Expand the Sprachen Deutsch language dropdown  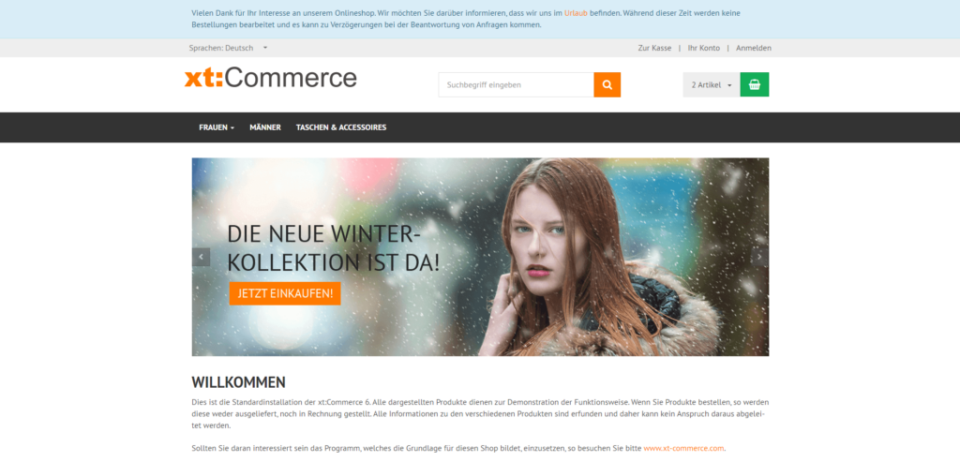(x=229, y=48)
